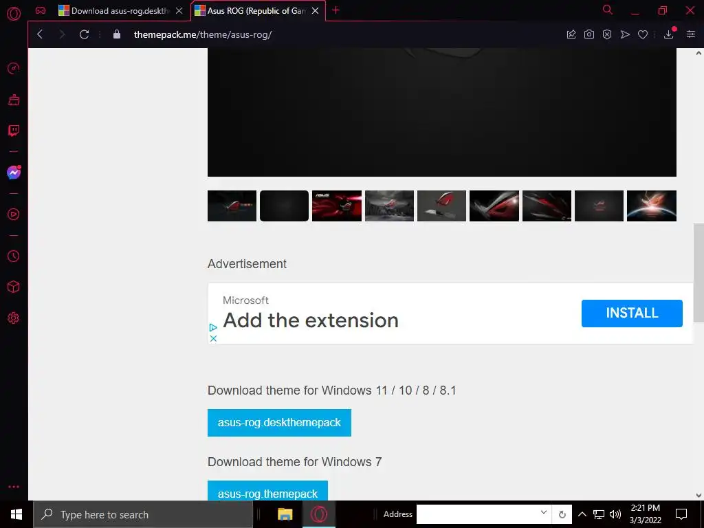This screenshot has width=704, height=528.
Task: Open Extensions cube icon in sidebar
Action: pyautogui.click(x=14, y=287)
